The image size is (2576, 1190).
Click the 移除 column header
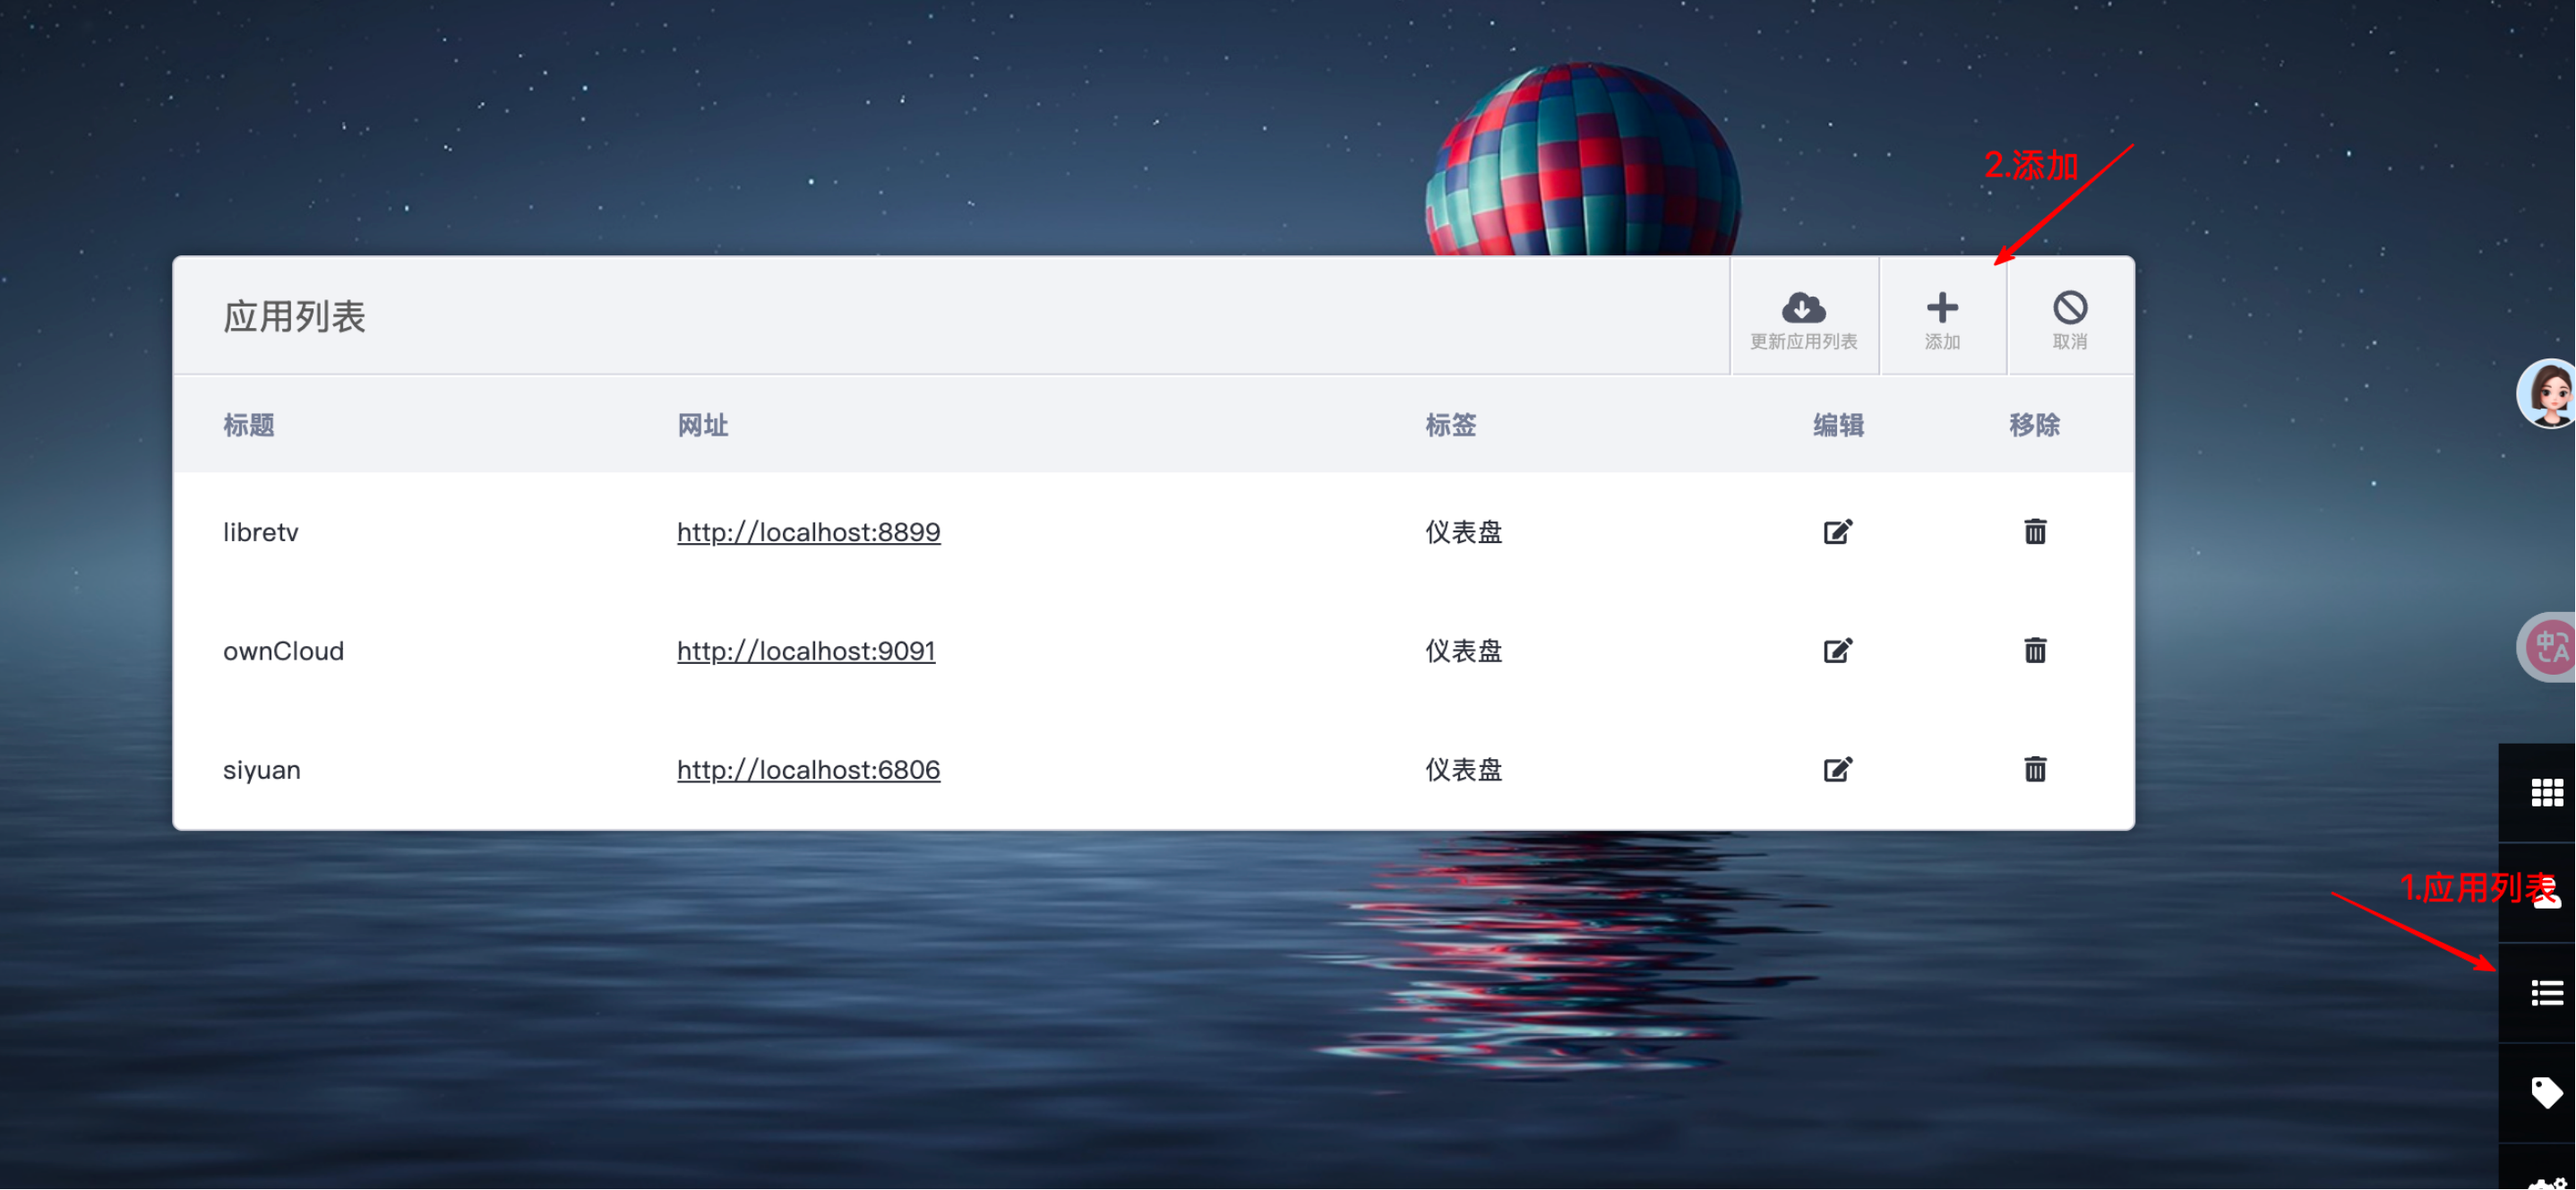(2034, 426)
